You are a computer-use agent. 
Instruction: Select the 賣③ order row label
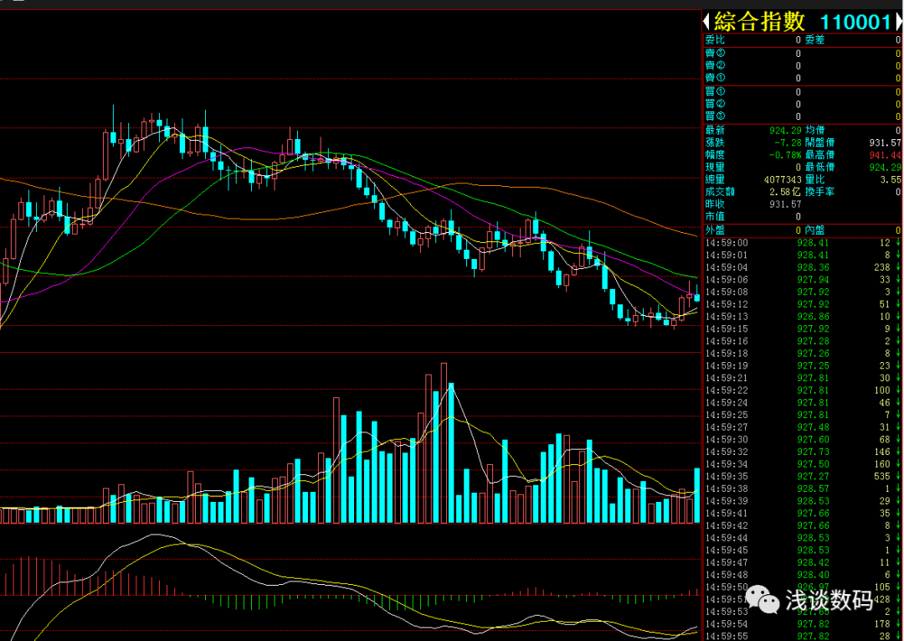point(716,53)
